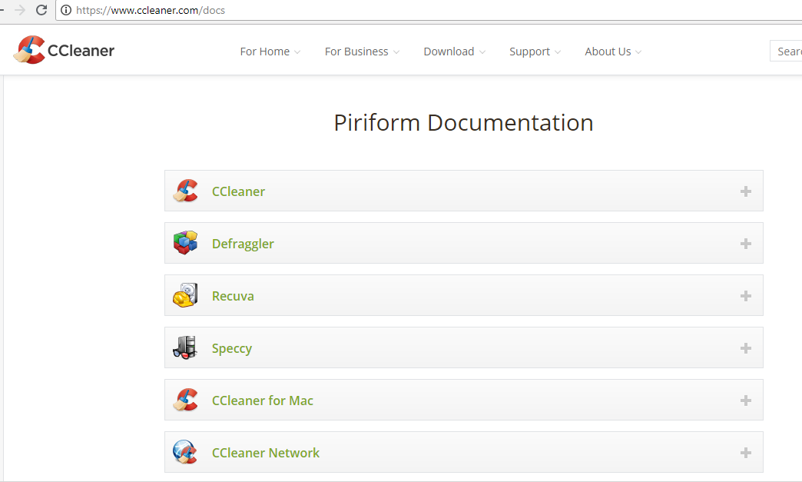Viewport: 802px width, 482px height.
Task: Open the Speccy documentation link
Action: pyautogui.click(x=232, y=349)
